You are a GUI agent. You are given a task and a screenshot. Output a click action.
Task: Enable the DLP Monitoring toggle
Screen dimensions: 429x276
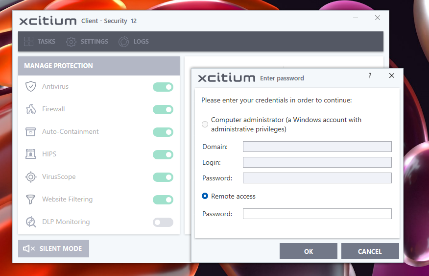click(163, 223)
